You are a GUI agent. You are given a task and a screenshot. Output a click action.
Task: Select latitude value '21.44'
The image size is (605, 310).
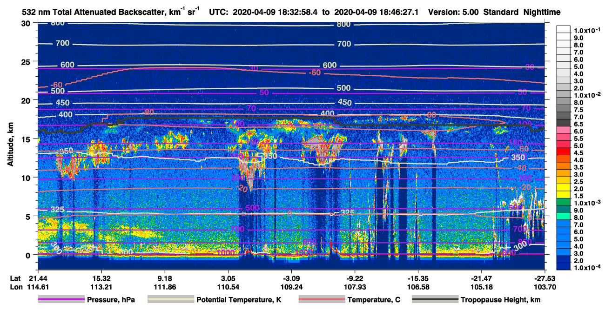pyautogui.click(x=38, y=278)
